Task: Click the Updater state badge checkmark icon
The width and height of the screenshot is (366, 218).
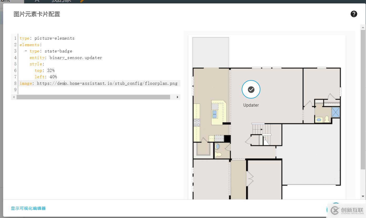Action: click(x=251, y=90)
